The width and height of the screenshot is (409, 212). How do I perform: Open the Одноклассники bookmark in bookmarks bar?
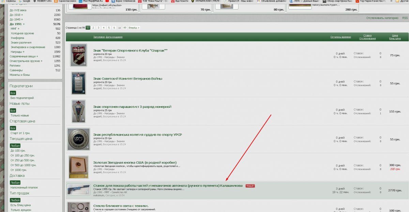65,1
